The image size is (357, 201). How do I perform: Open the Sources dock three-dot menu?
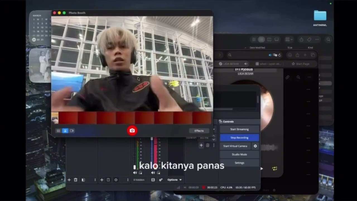128,180
